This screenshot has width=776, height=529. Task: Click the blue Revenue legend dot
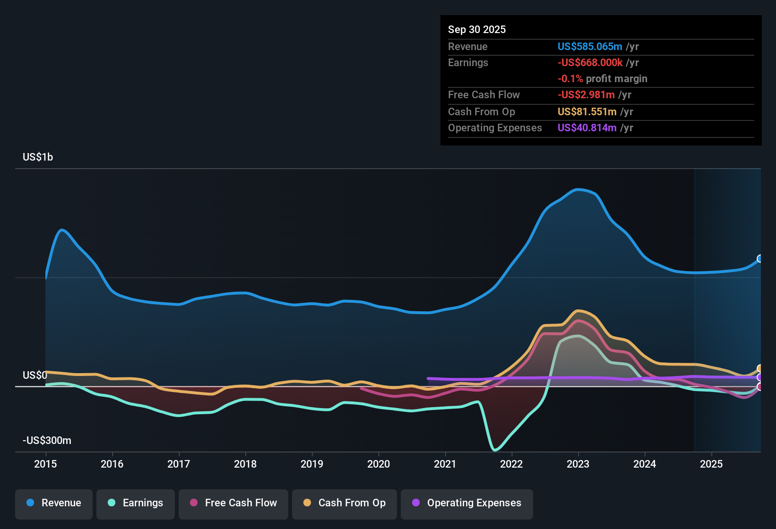(30, 503)
